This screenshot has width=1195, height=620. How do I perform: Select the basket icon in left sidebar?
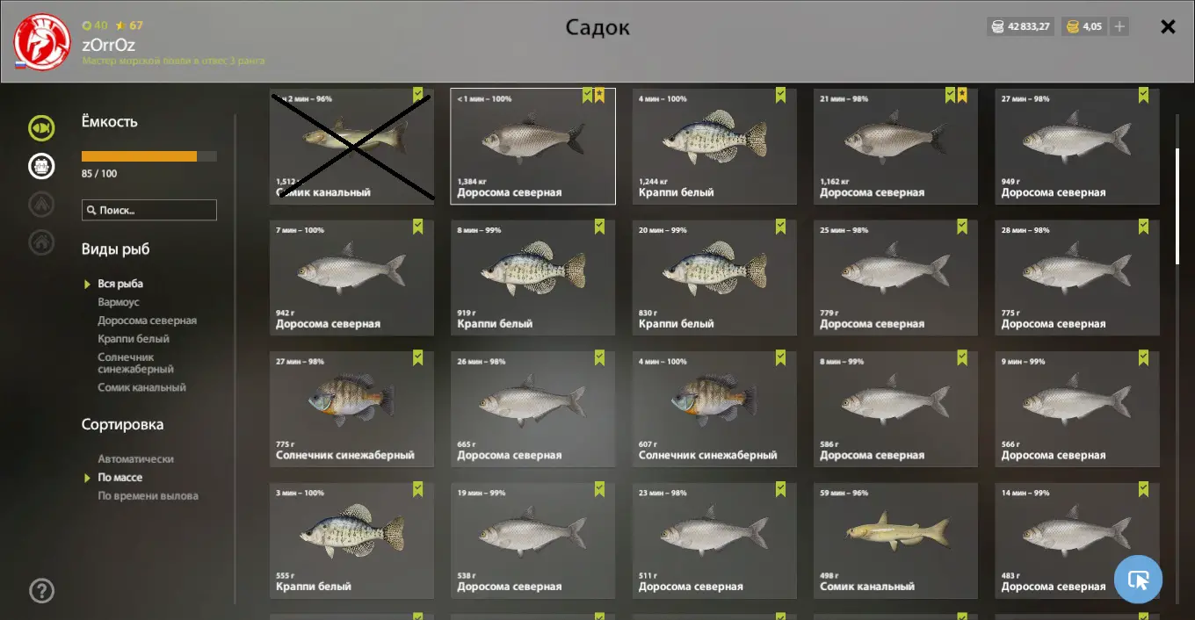coord(41,165)
